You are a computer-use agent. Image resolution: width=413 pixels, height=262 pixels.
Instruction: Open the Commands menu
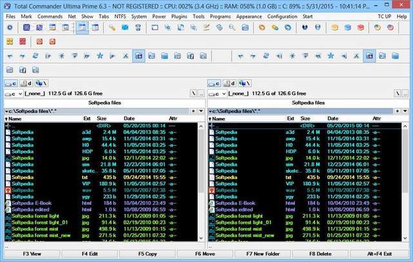[50, 16]
